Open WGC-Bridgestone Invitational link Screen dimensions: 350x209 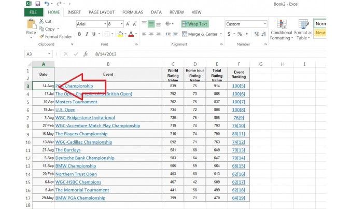tap(85, 118)
